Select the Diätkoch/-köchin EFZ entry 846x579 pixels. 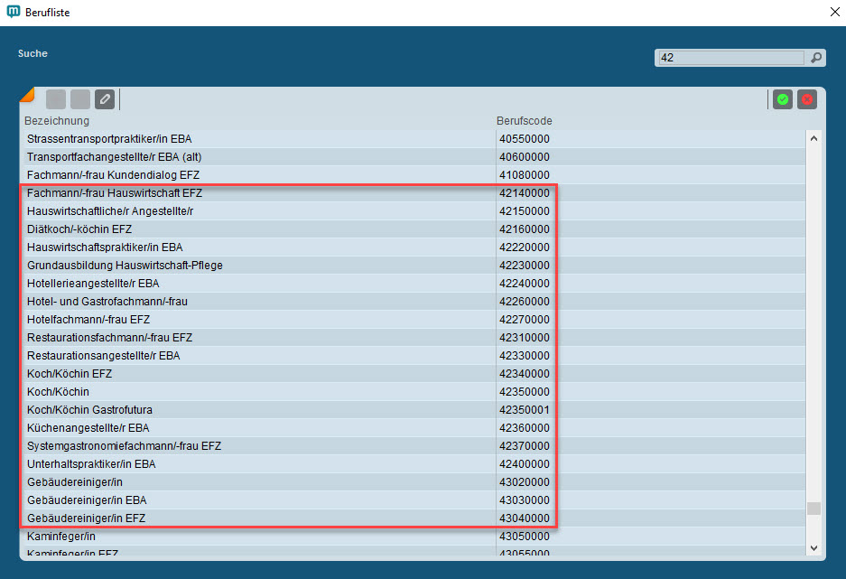pyautogui.click(x=79, y=229)
